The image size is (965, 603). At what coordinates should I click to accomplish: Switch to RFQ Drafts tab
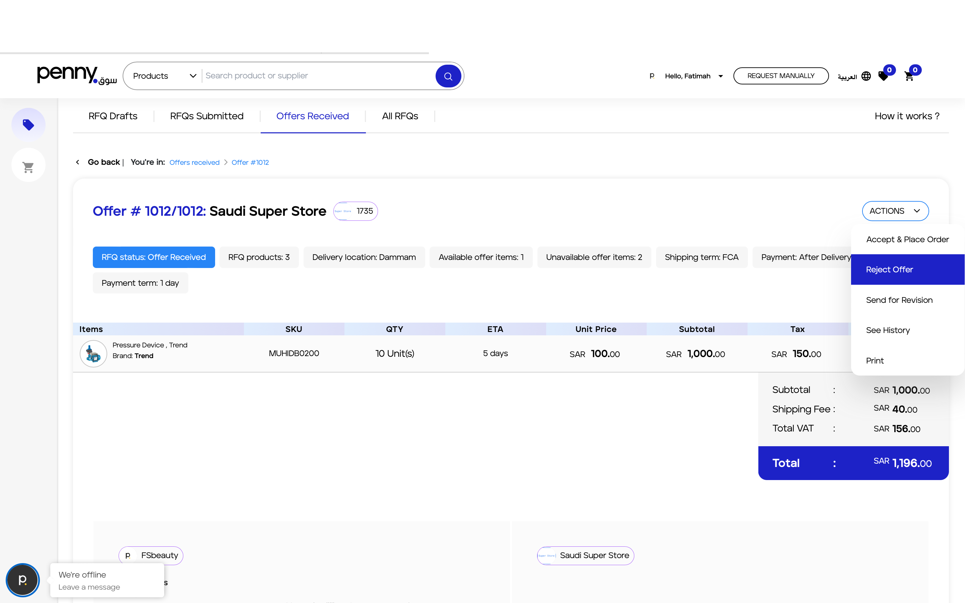click(x=113, y=116)
